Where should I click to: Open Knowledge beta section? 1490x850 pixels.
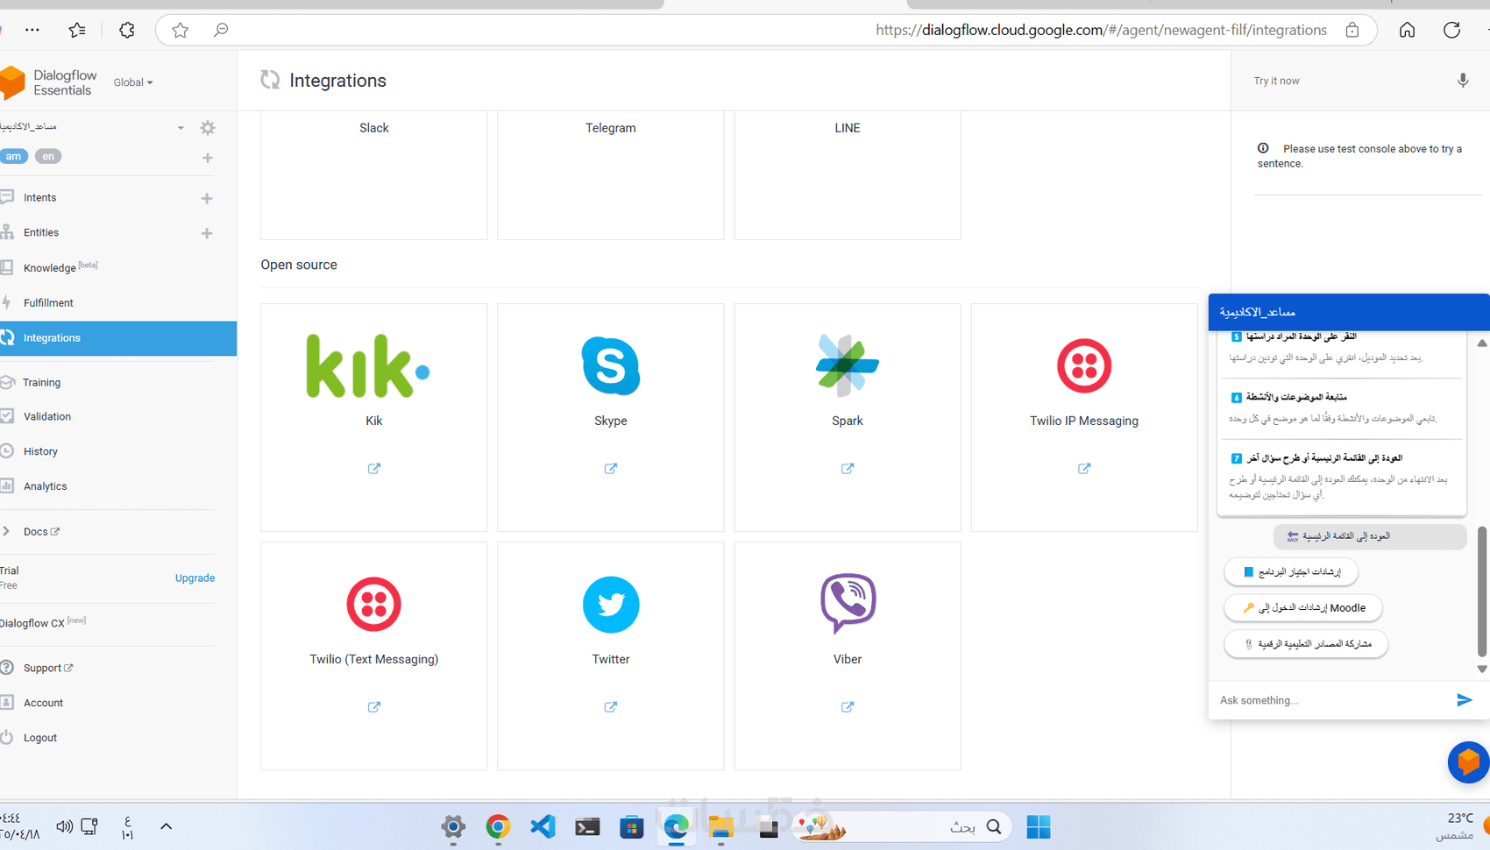(60, 267)
